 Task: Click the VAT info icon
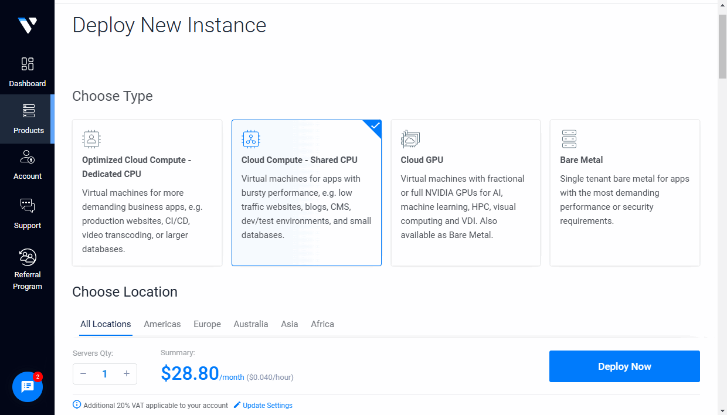click(x=77, y=404)
